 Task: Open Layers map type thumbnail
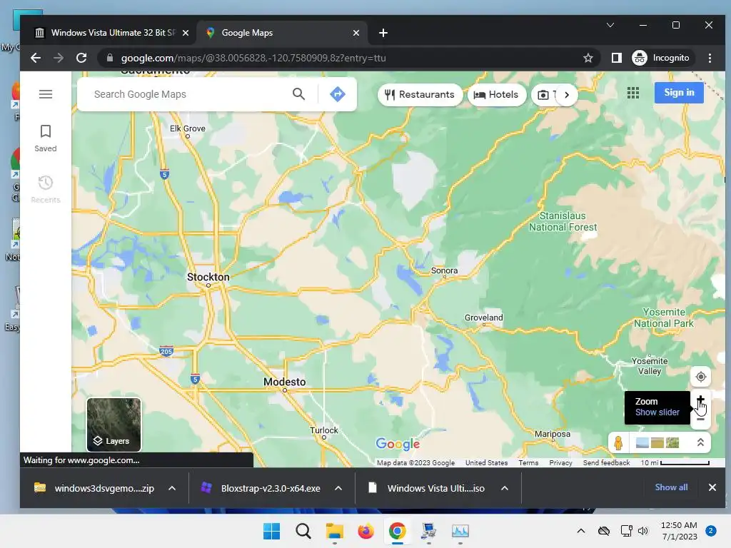coord(114,425)
